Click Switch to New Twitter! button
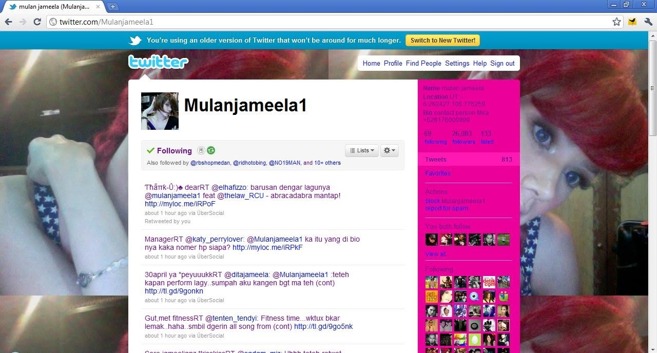 point(443,41)
